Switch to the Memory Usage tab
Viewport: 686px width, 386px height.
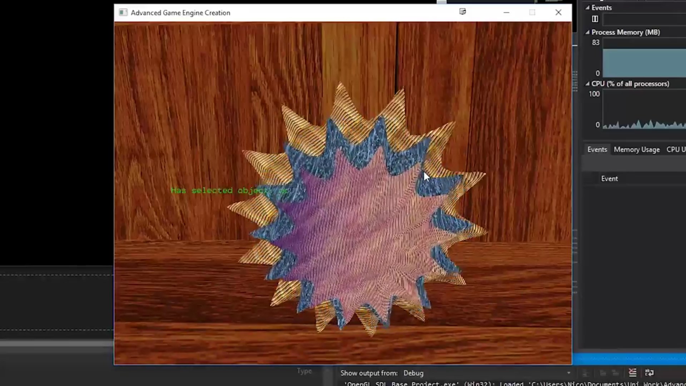pos(637,149)
